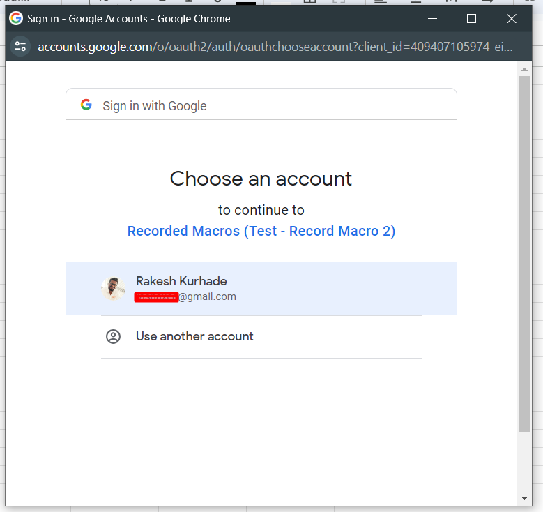This screenshot has height=512, width=543.
Task: Select the Rakesh Kurhade account
Action: (261, 288)
